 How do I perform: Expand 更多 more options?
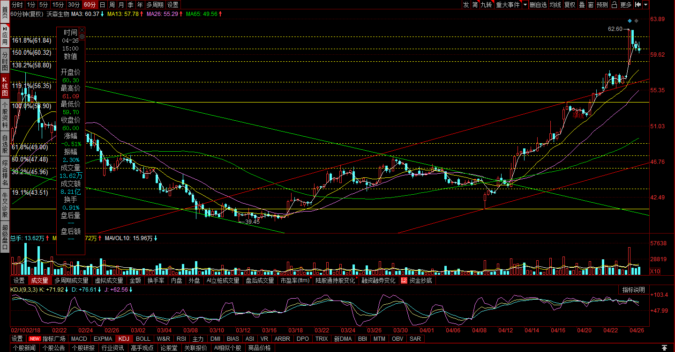(x=626, y=5)
